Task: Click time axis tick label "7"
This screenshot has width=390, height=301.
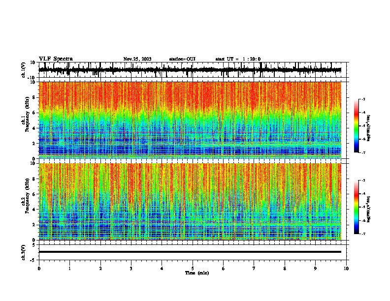Action: tap(254, 269)
